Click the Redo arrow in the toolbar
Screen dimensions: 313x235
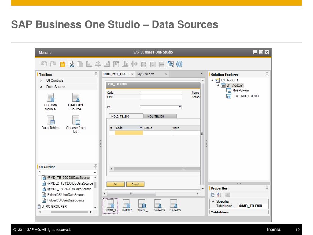coord(53,64)
